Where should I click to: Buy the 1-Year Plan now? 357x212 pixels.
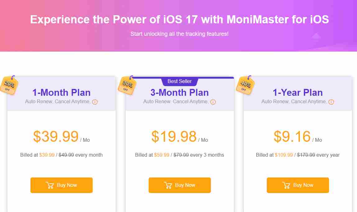(298, 185)
